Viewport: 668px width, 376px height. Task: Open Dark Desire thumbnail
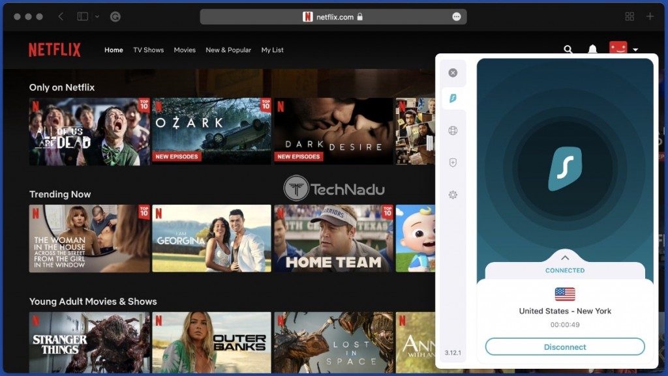point(333,132)
